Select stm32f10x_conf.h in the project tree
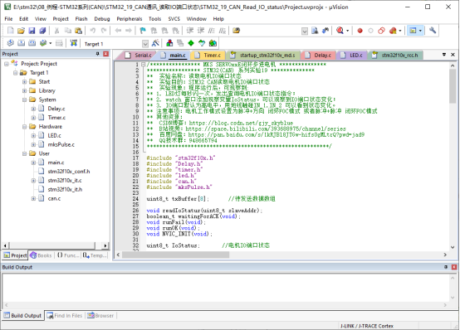Viewport: 460px width, 330px height. pyautogui.click(x=69, y=172)
